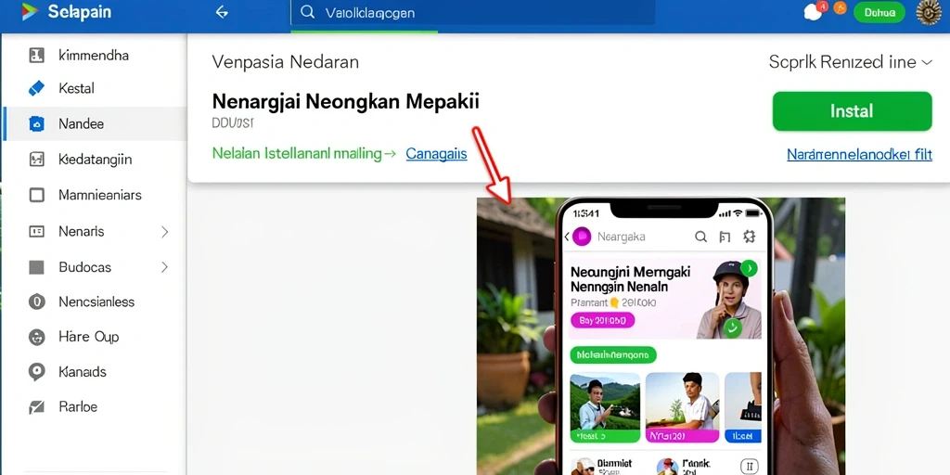Click the square icon beside Mamnieaniars

point(36,195)
